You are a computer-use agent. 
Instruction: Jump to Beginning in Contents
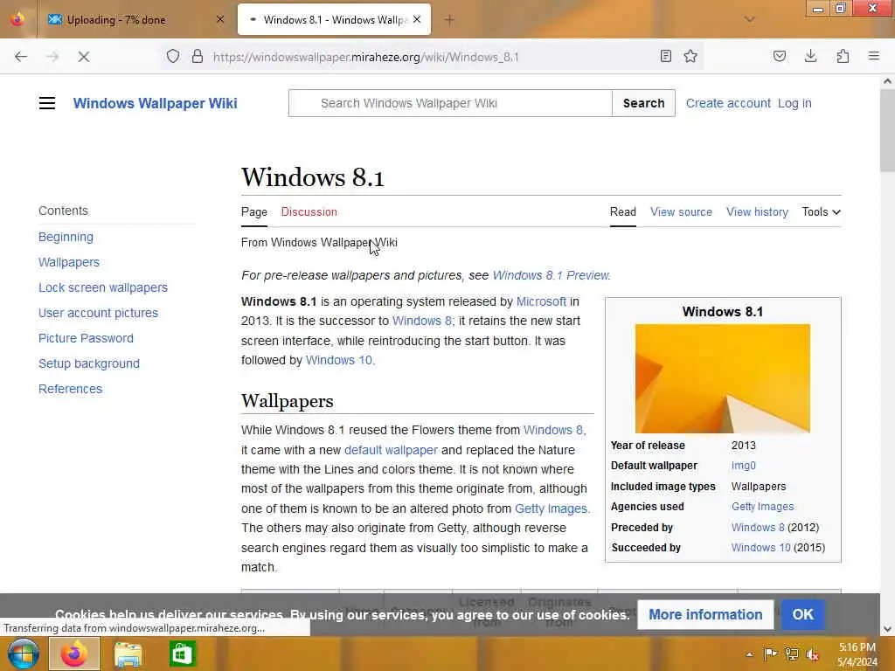pyautogui.click(x=66, y=237)
